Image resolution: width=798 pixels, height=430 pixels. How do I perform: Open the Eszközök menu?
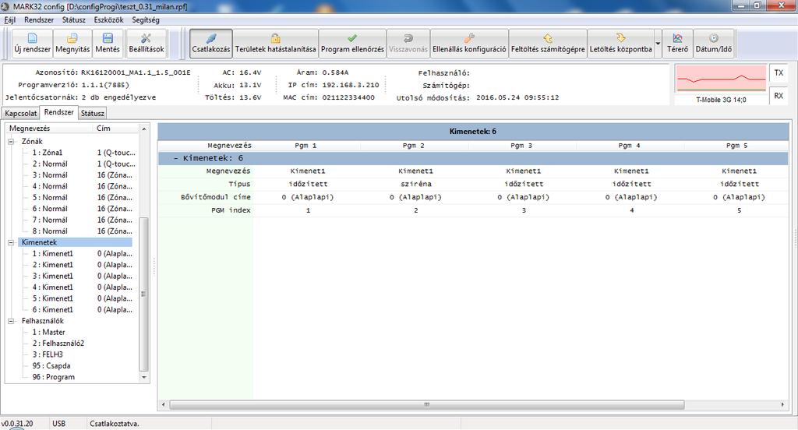tap(108, 19)
